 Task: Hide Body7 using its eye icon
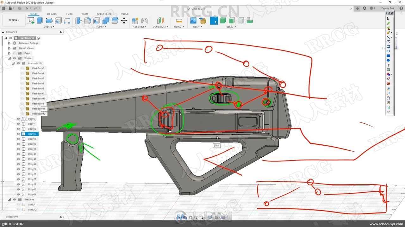click(18, 124)
